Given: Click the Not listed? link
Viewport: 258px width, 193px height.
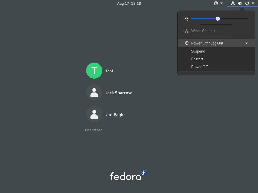Looking at the screenshot, I should (93, 130).
